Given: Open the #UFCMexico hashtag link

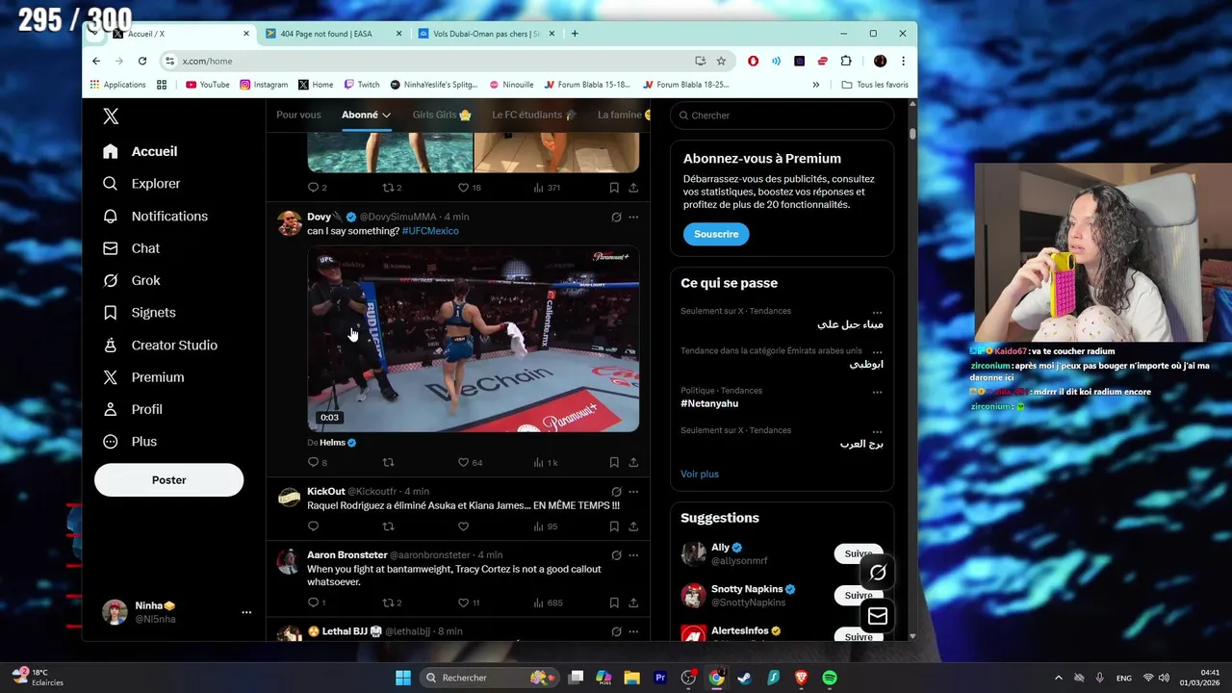Looking at the screenshot, I should pyautogui.click(x=430, y=231).
